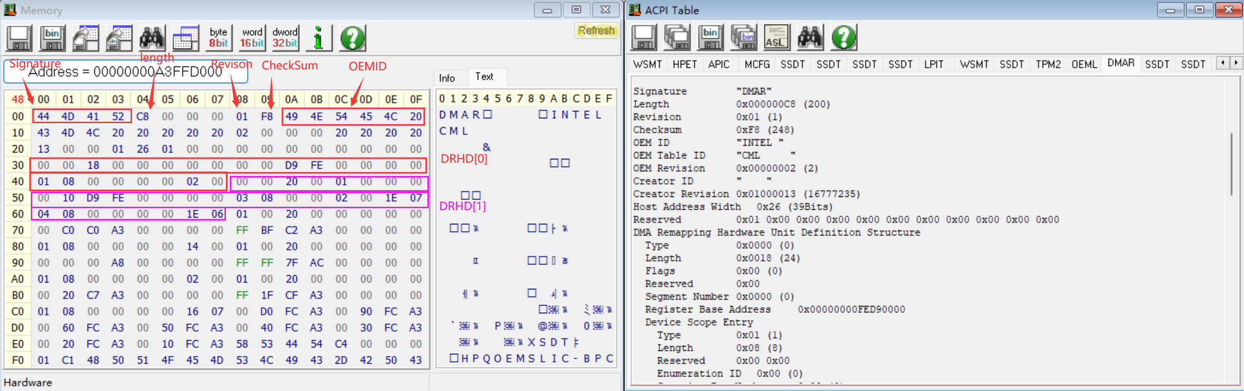Click Save All tables stacked-disk icon
The width and height of the screenshot is (1244, 391).
click(677, 38)
